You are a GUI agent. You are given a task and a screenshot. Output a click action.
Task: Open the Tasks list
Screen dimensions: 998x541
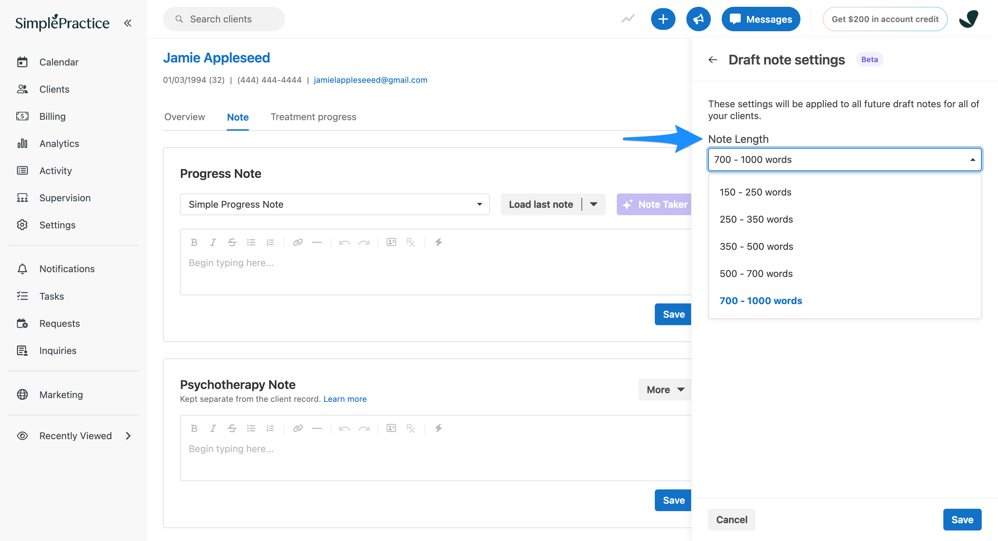click(52, 296)
